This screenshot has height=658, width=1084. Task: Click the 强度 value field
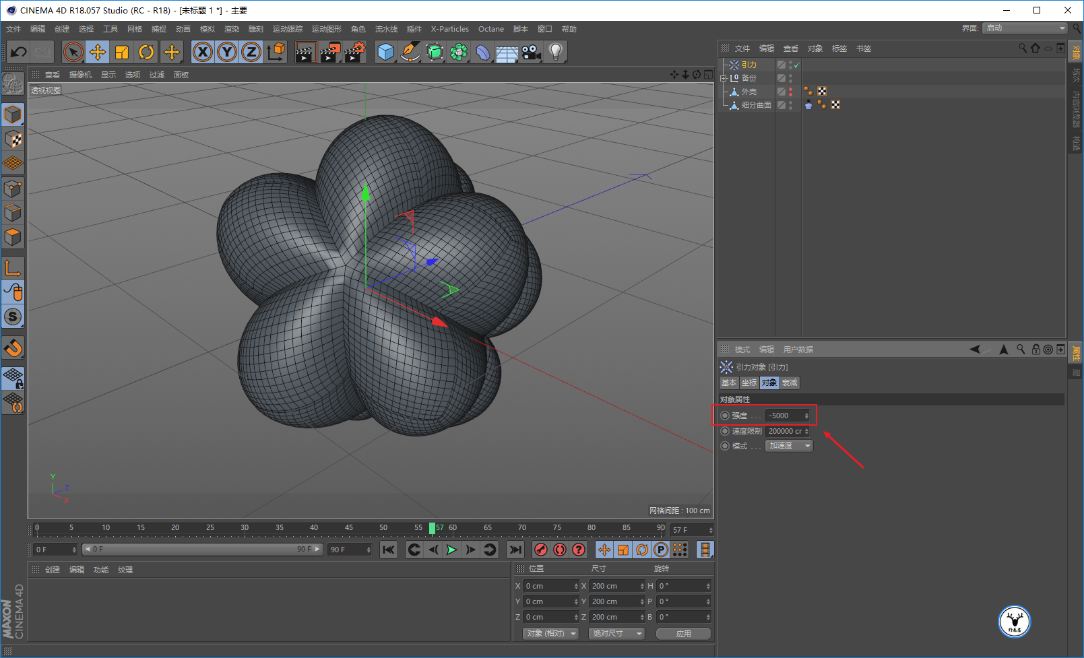[x=787, y=416]
